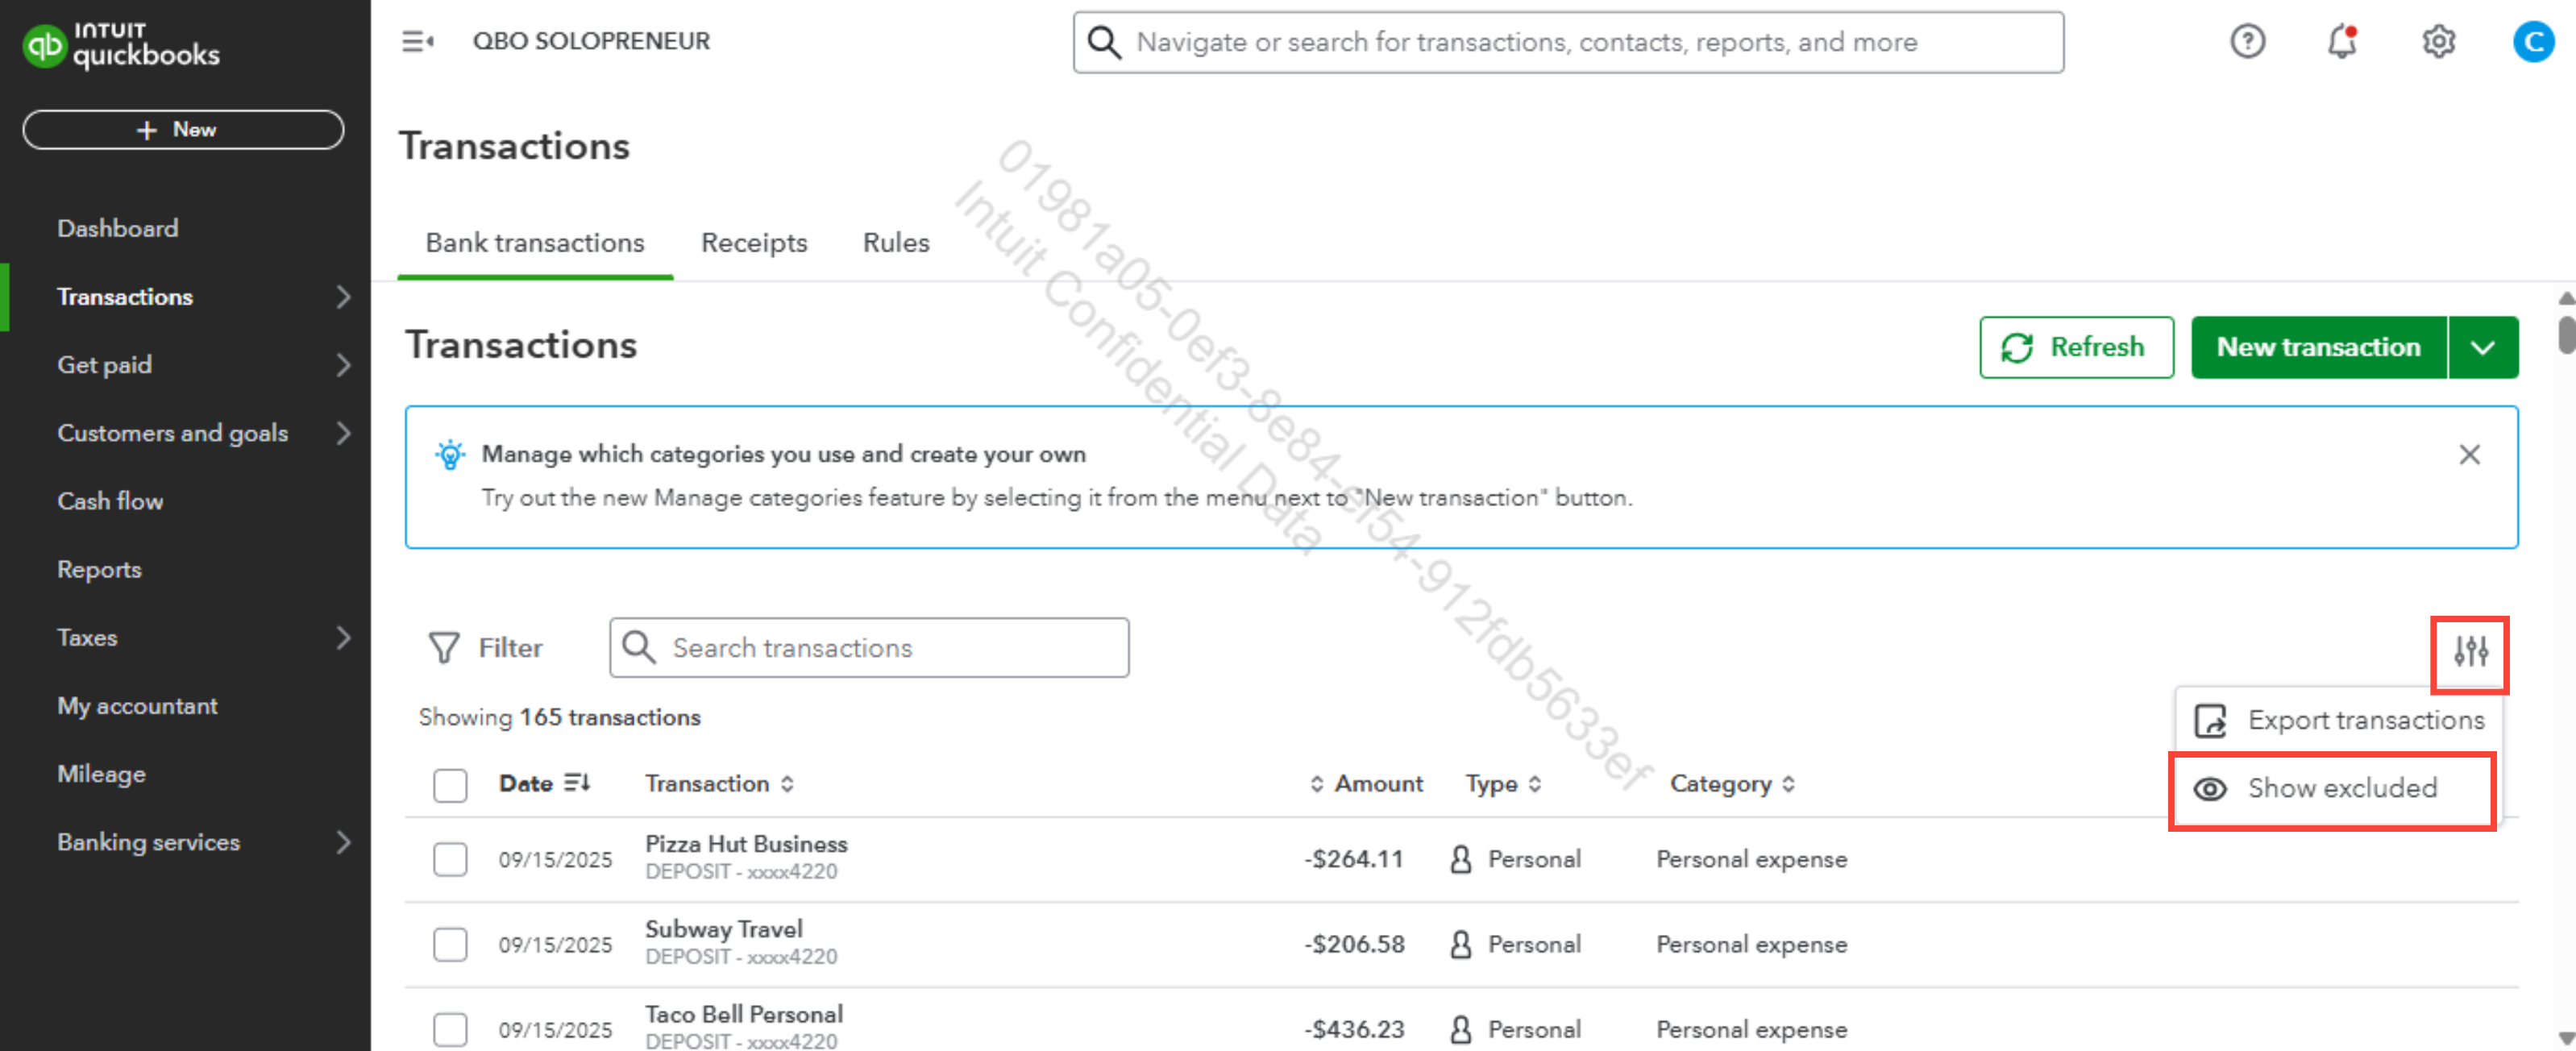Click the Filter funnel icon
Viewport: 2576px width, 1051px height.
click(x=444, y=648)
